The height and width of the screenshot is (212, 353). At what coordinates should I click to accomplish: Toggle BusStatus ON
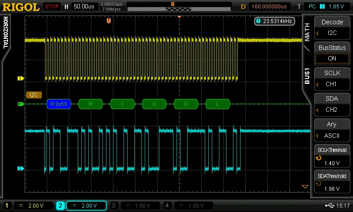[x=332, y=53]
